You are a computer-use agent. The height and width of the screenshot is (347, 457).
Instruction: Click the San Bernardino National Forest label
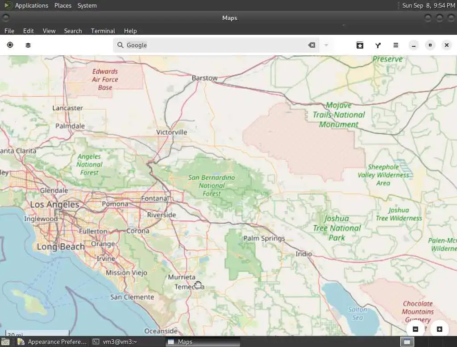coord(212,186)
